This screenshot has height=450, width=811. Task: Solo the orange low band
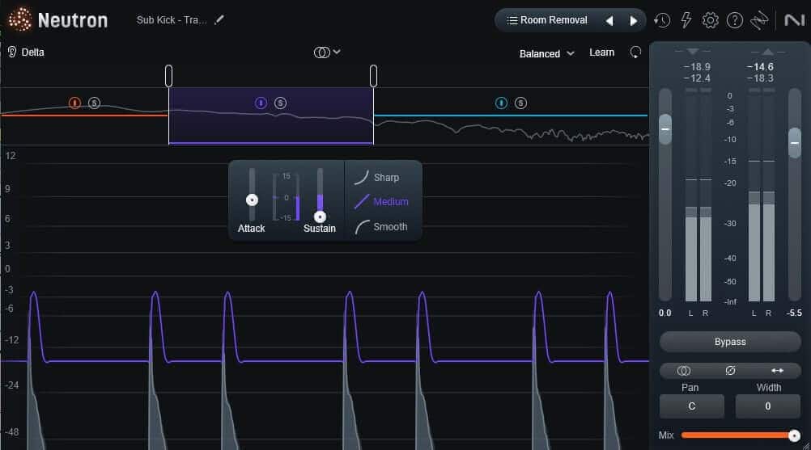coord(94,103)
